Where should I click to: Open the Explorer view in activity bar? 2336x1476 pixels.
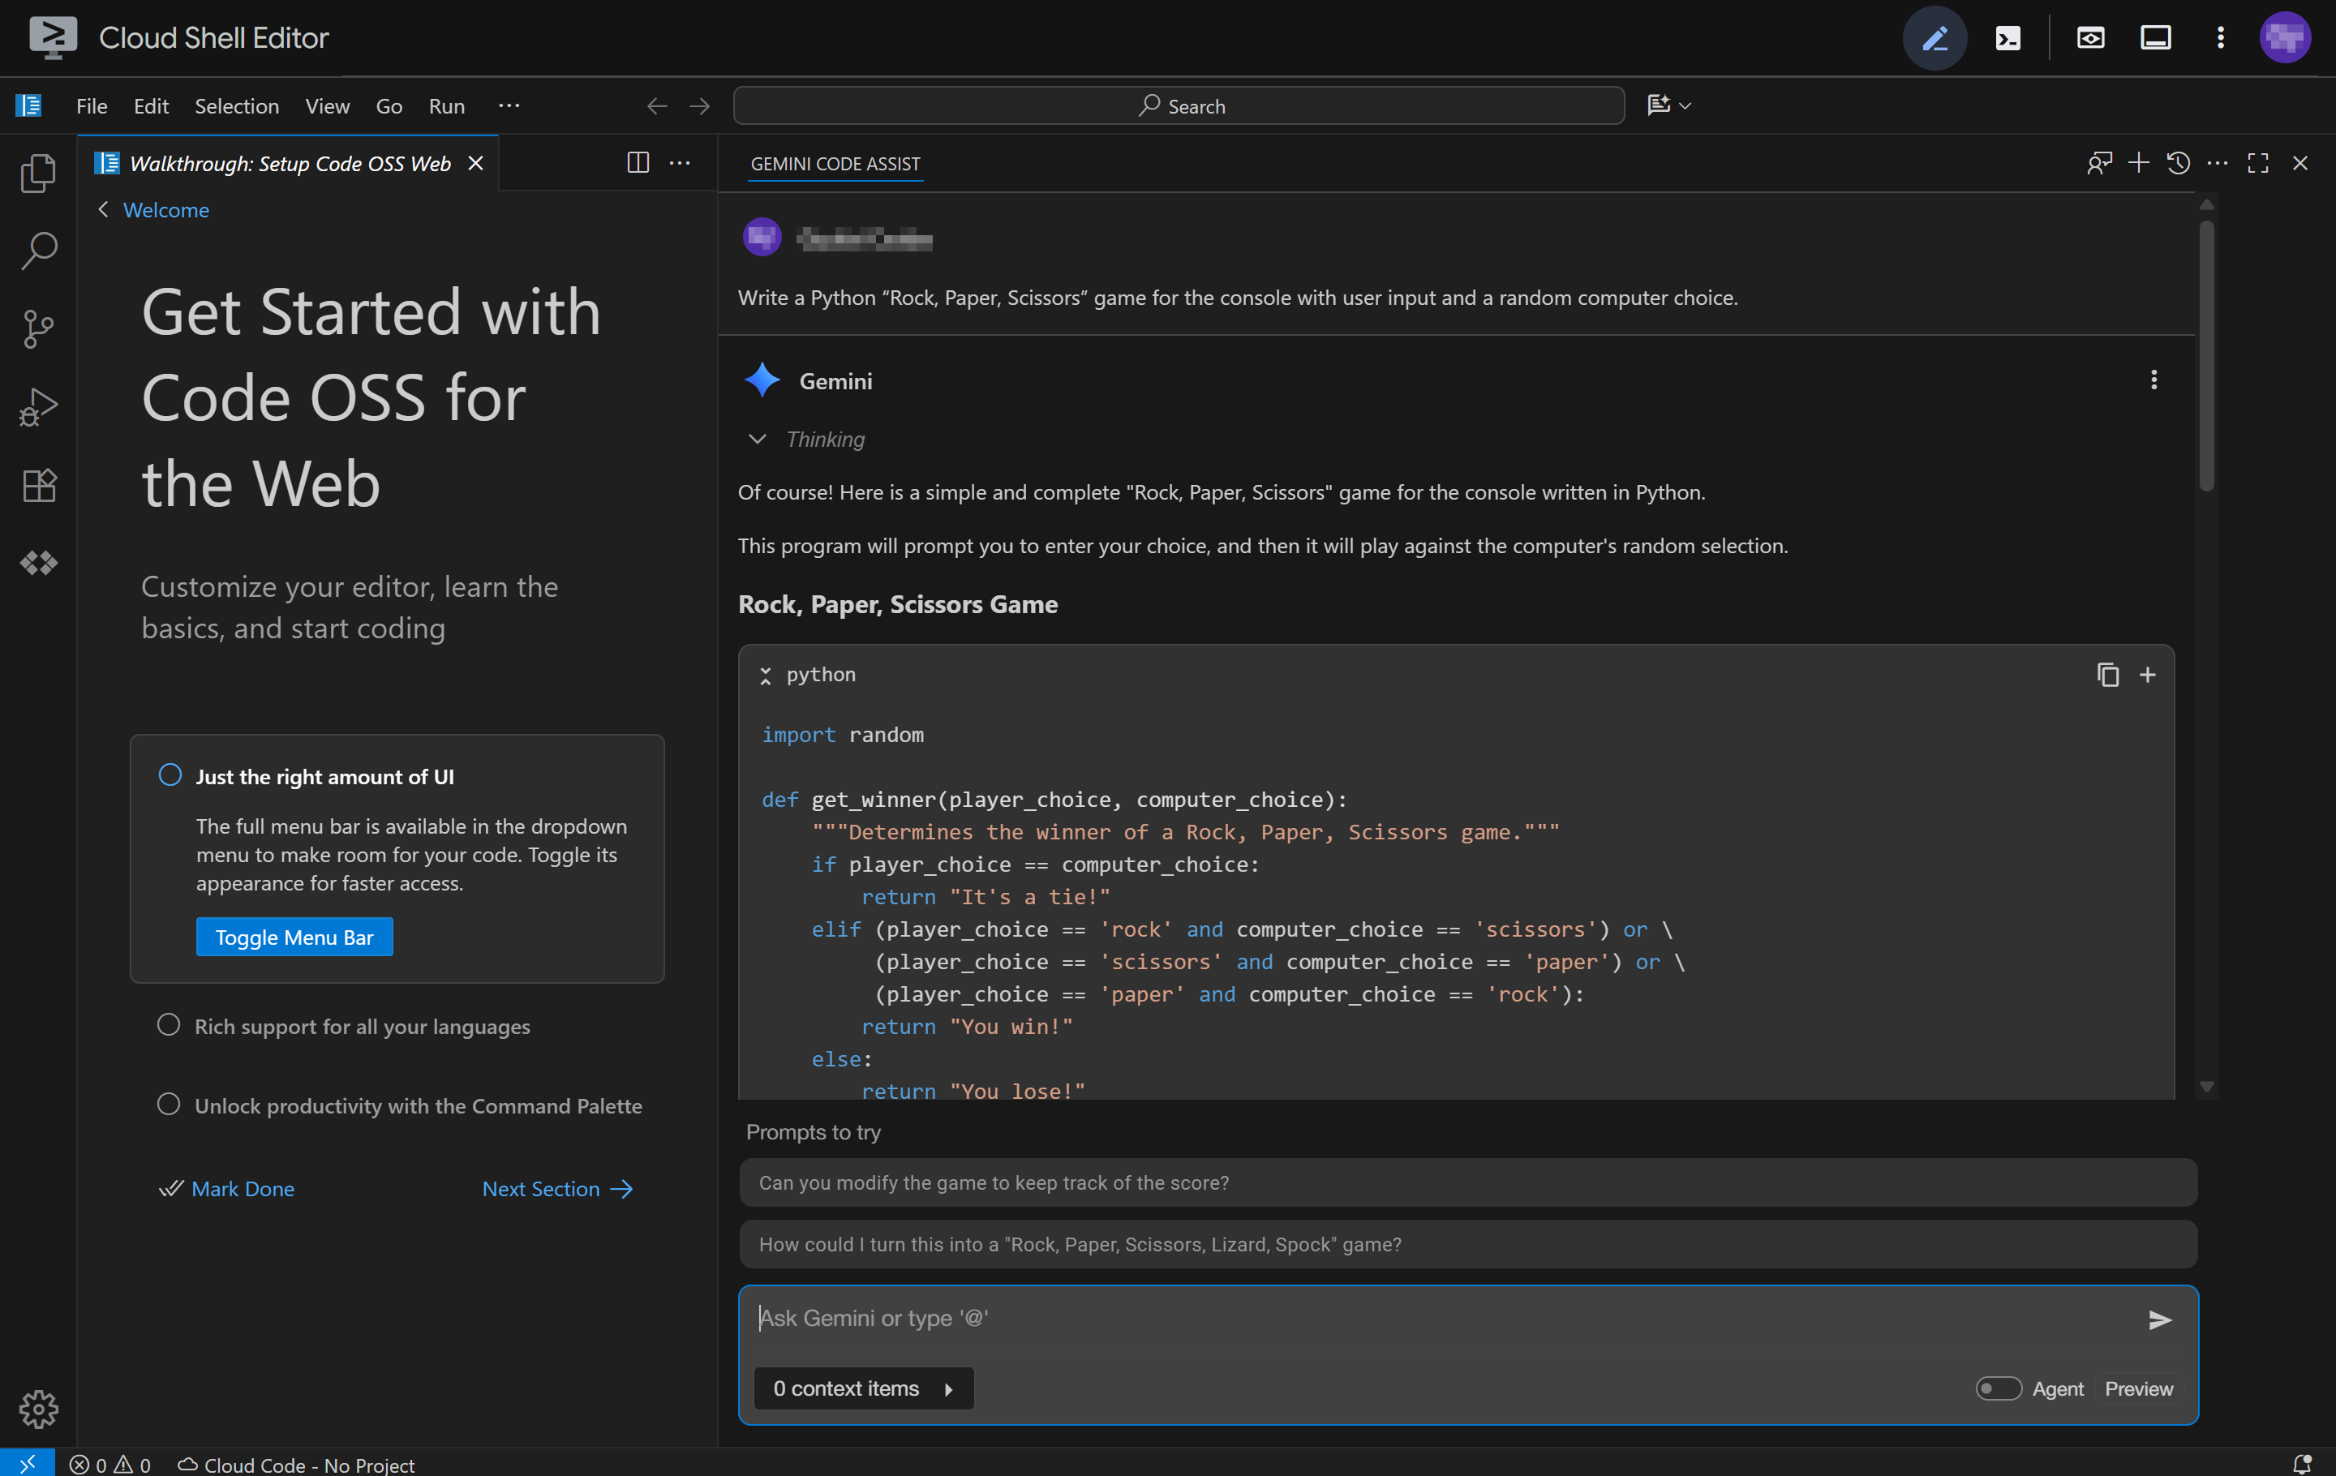click(x=38, y=173)
